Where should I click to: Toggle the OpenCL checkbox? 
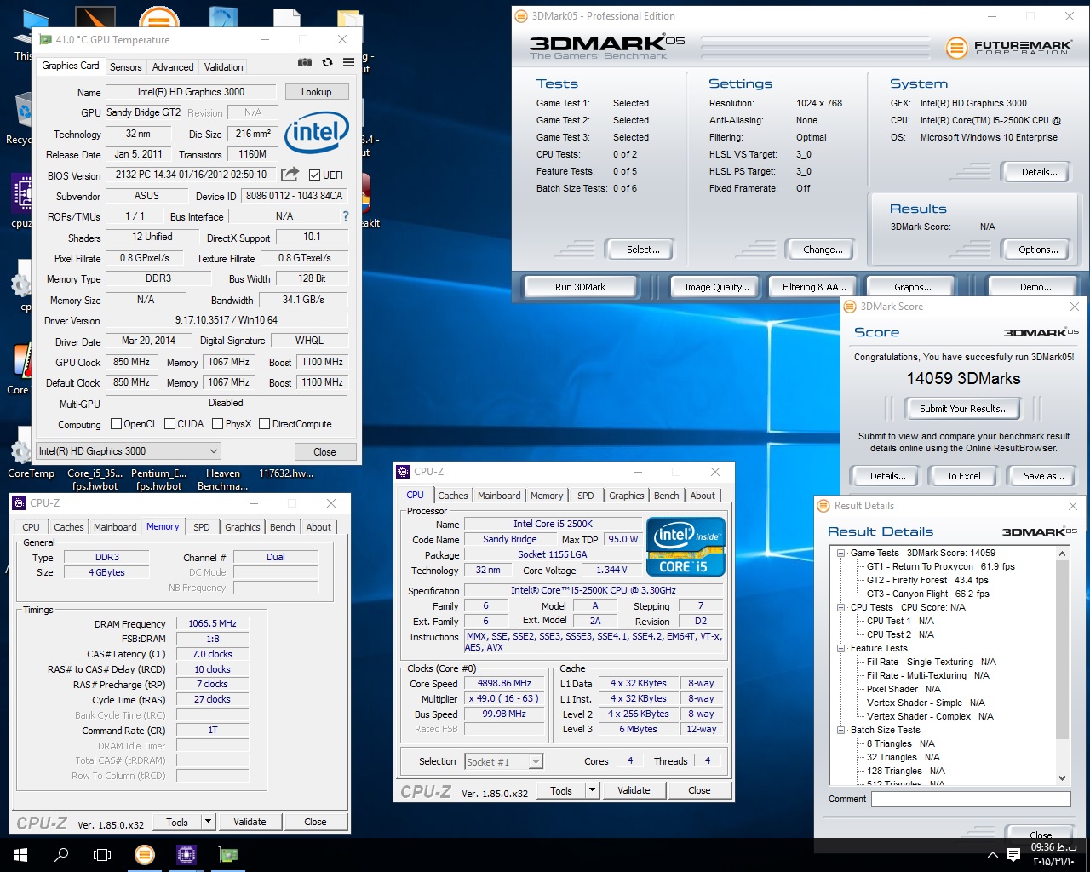click(117, 424)
